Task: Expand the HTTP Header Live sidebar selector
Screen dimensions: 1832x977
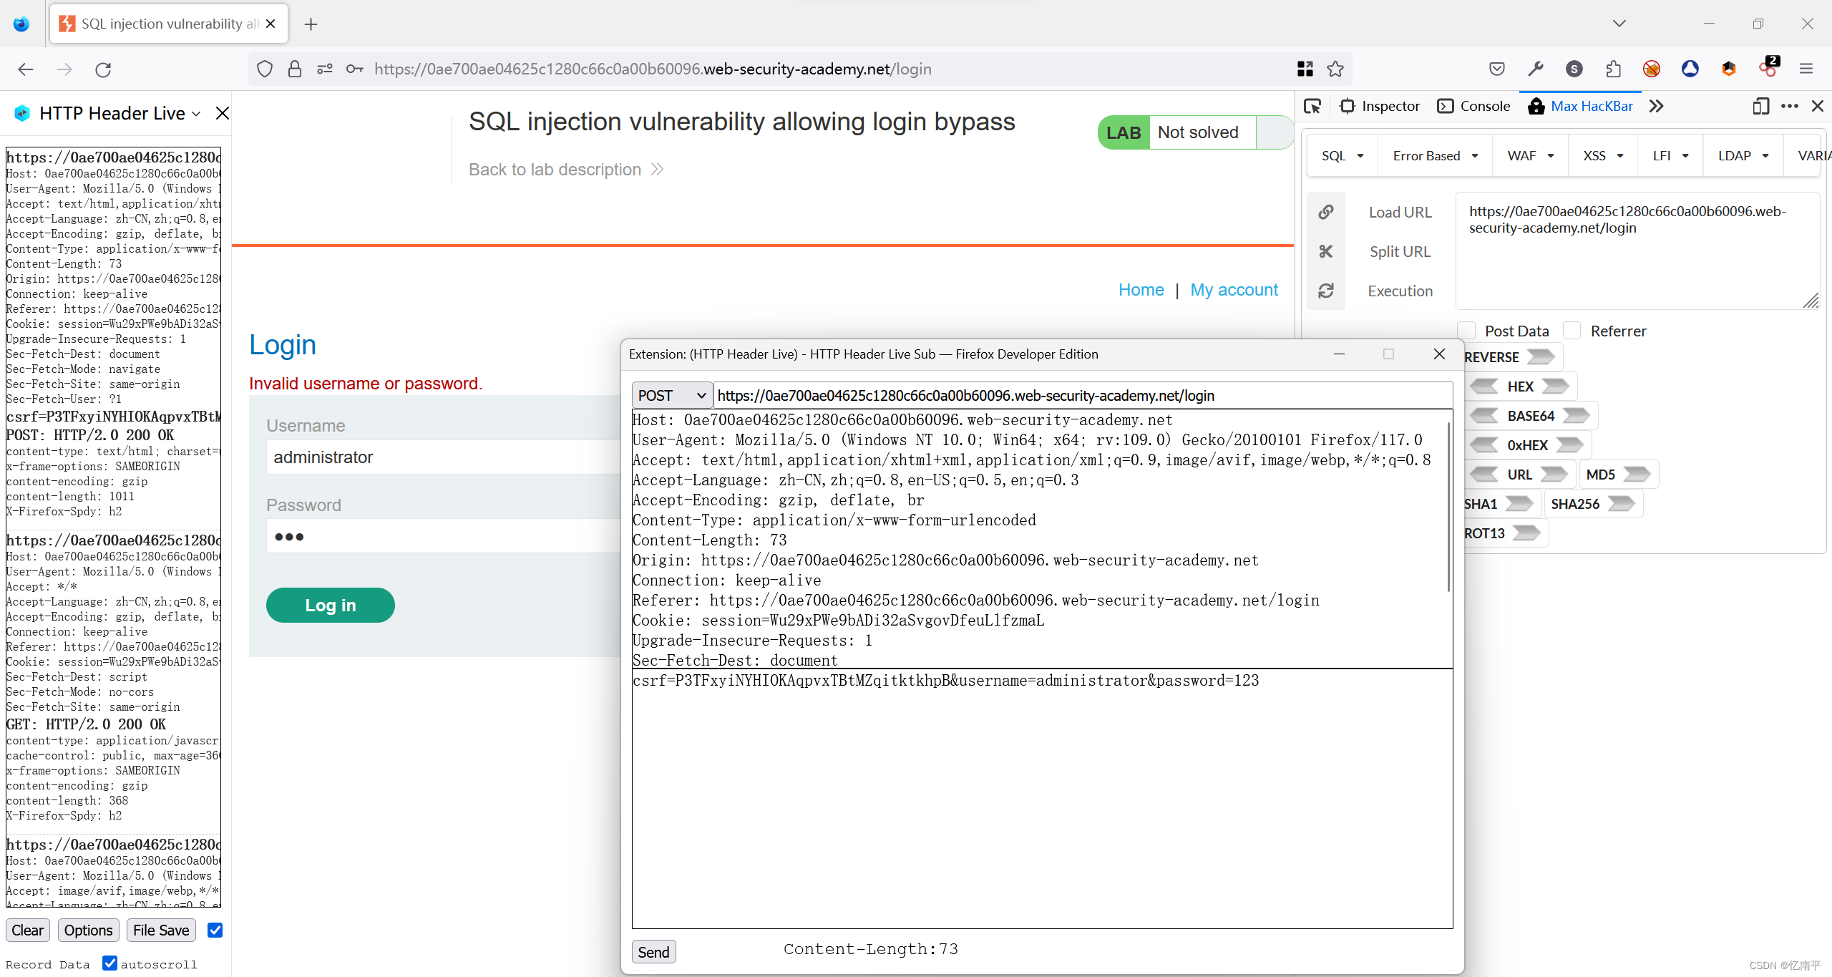Action: coord(196,114)
